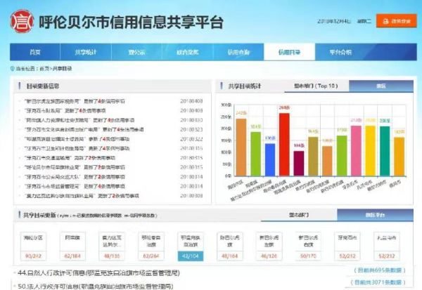Click the red platform logo emblem
This screenshot has height=290, width=422.
(23, 21)
